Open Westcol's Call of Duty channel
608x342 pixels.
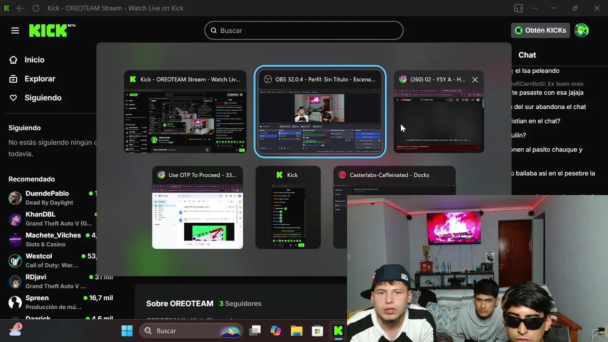pyautogui.click(x=52, y=260)
